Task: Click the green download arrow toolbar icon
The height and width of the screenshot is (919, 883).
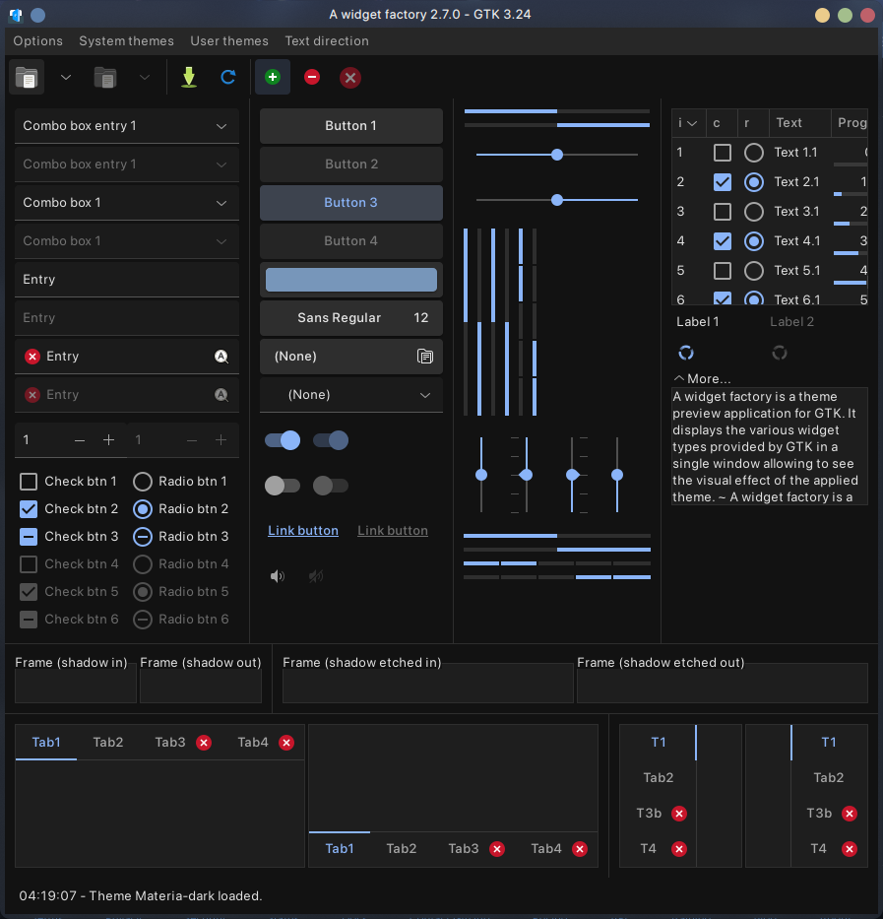Action: pos(188,77)
